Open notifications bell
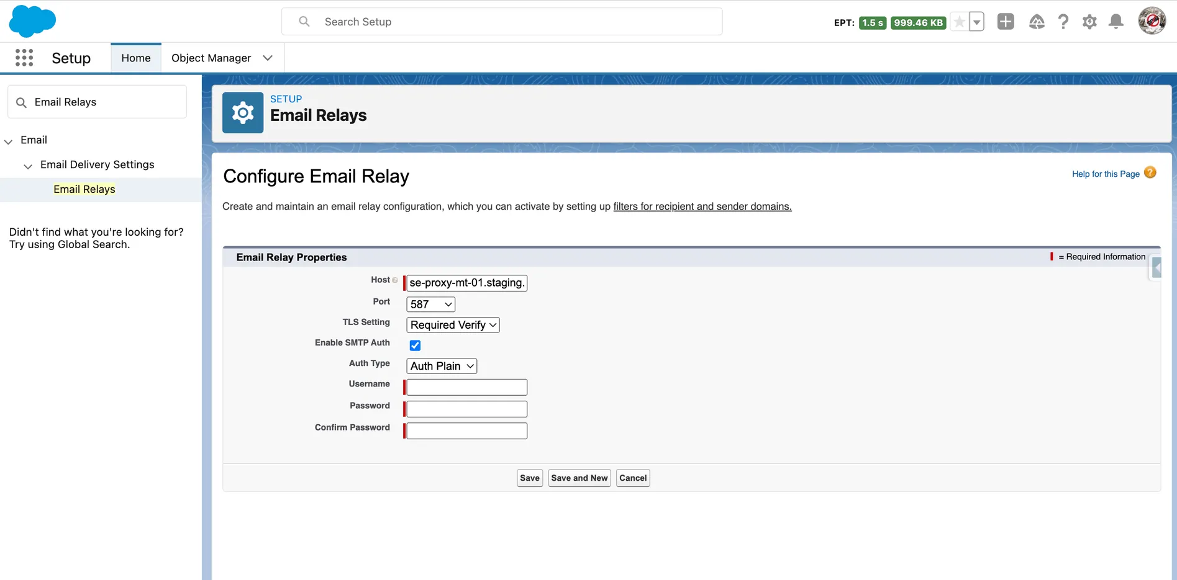This screenshot has width=1177, height=580. pyautogui.click(x=1116, y=21)
